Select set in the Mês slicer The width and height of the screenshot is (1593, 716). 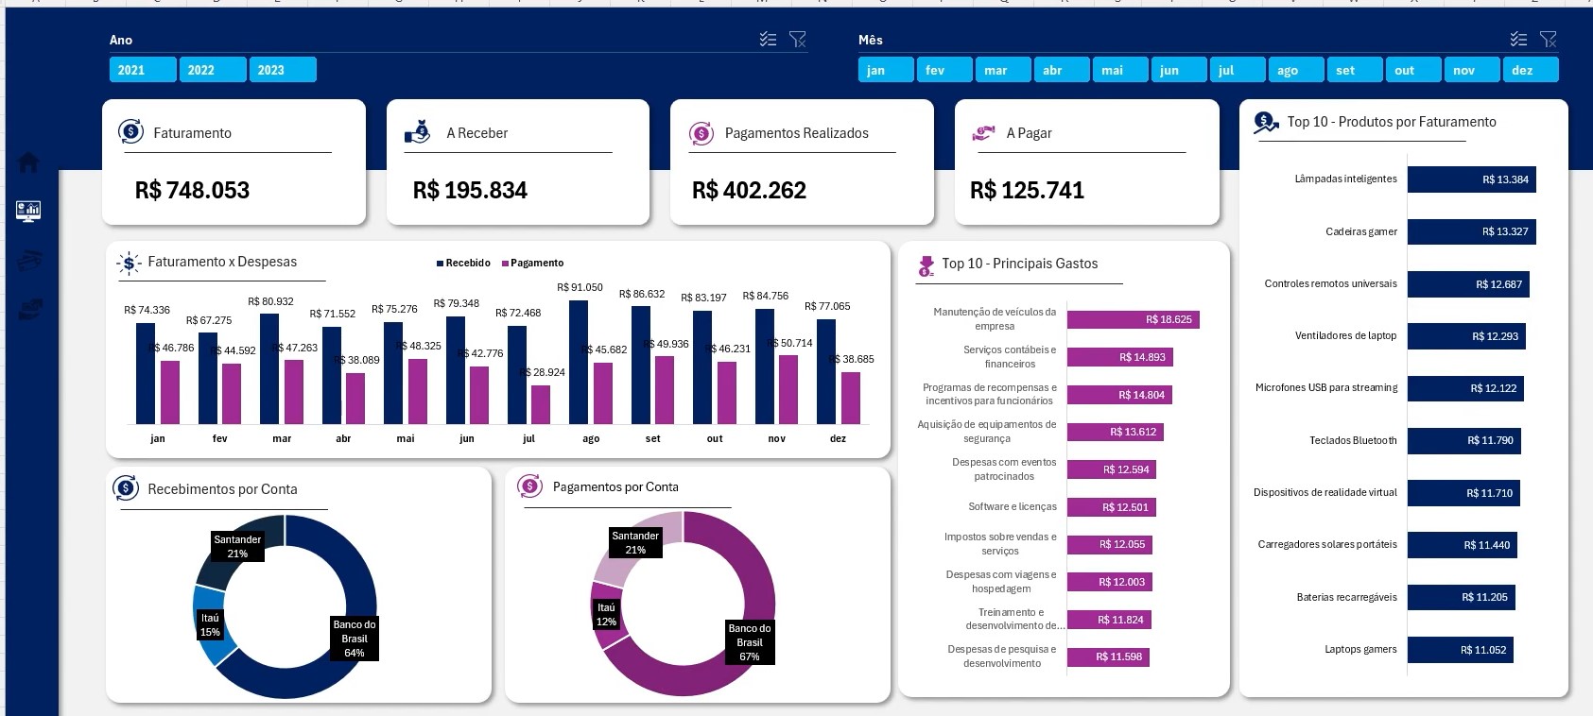coord(1355,70)
